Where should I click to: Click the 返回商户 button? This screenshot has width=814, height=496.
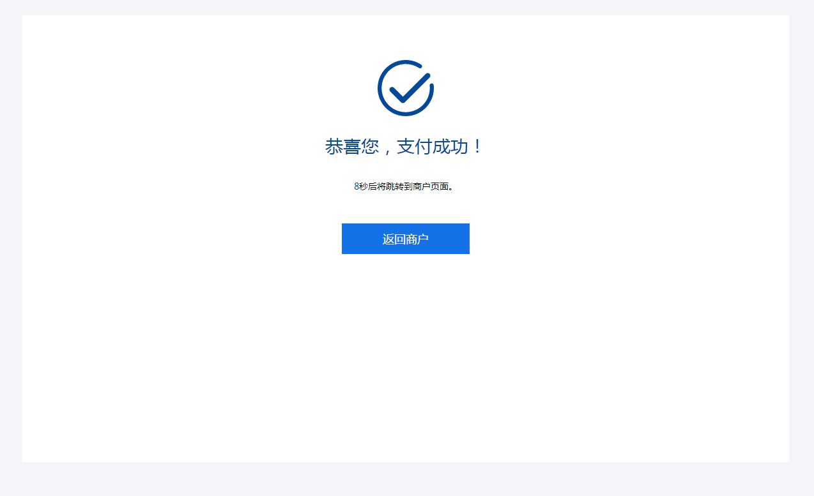tap(406, 239)
